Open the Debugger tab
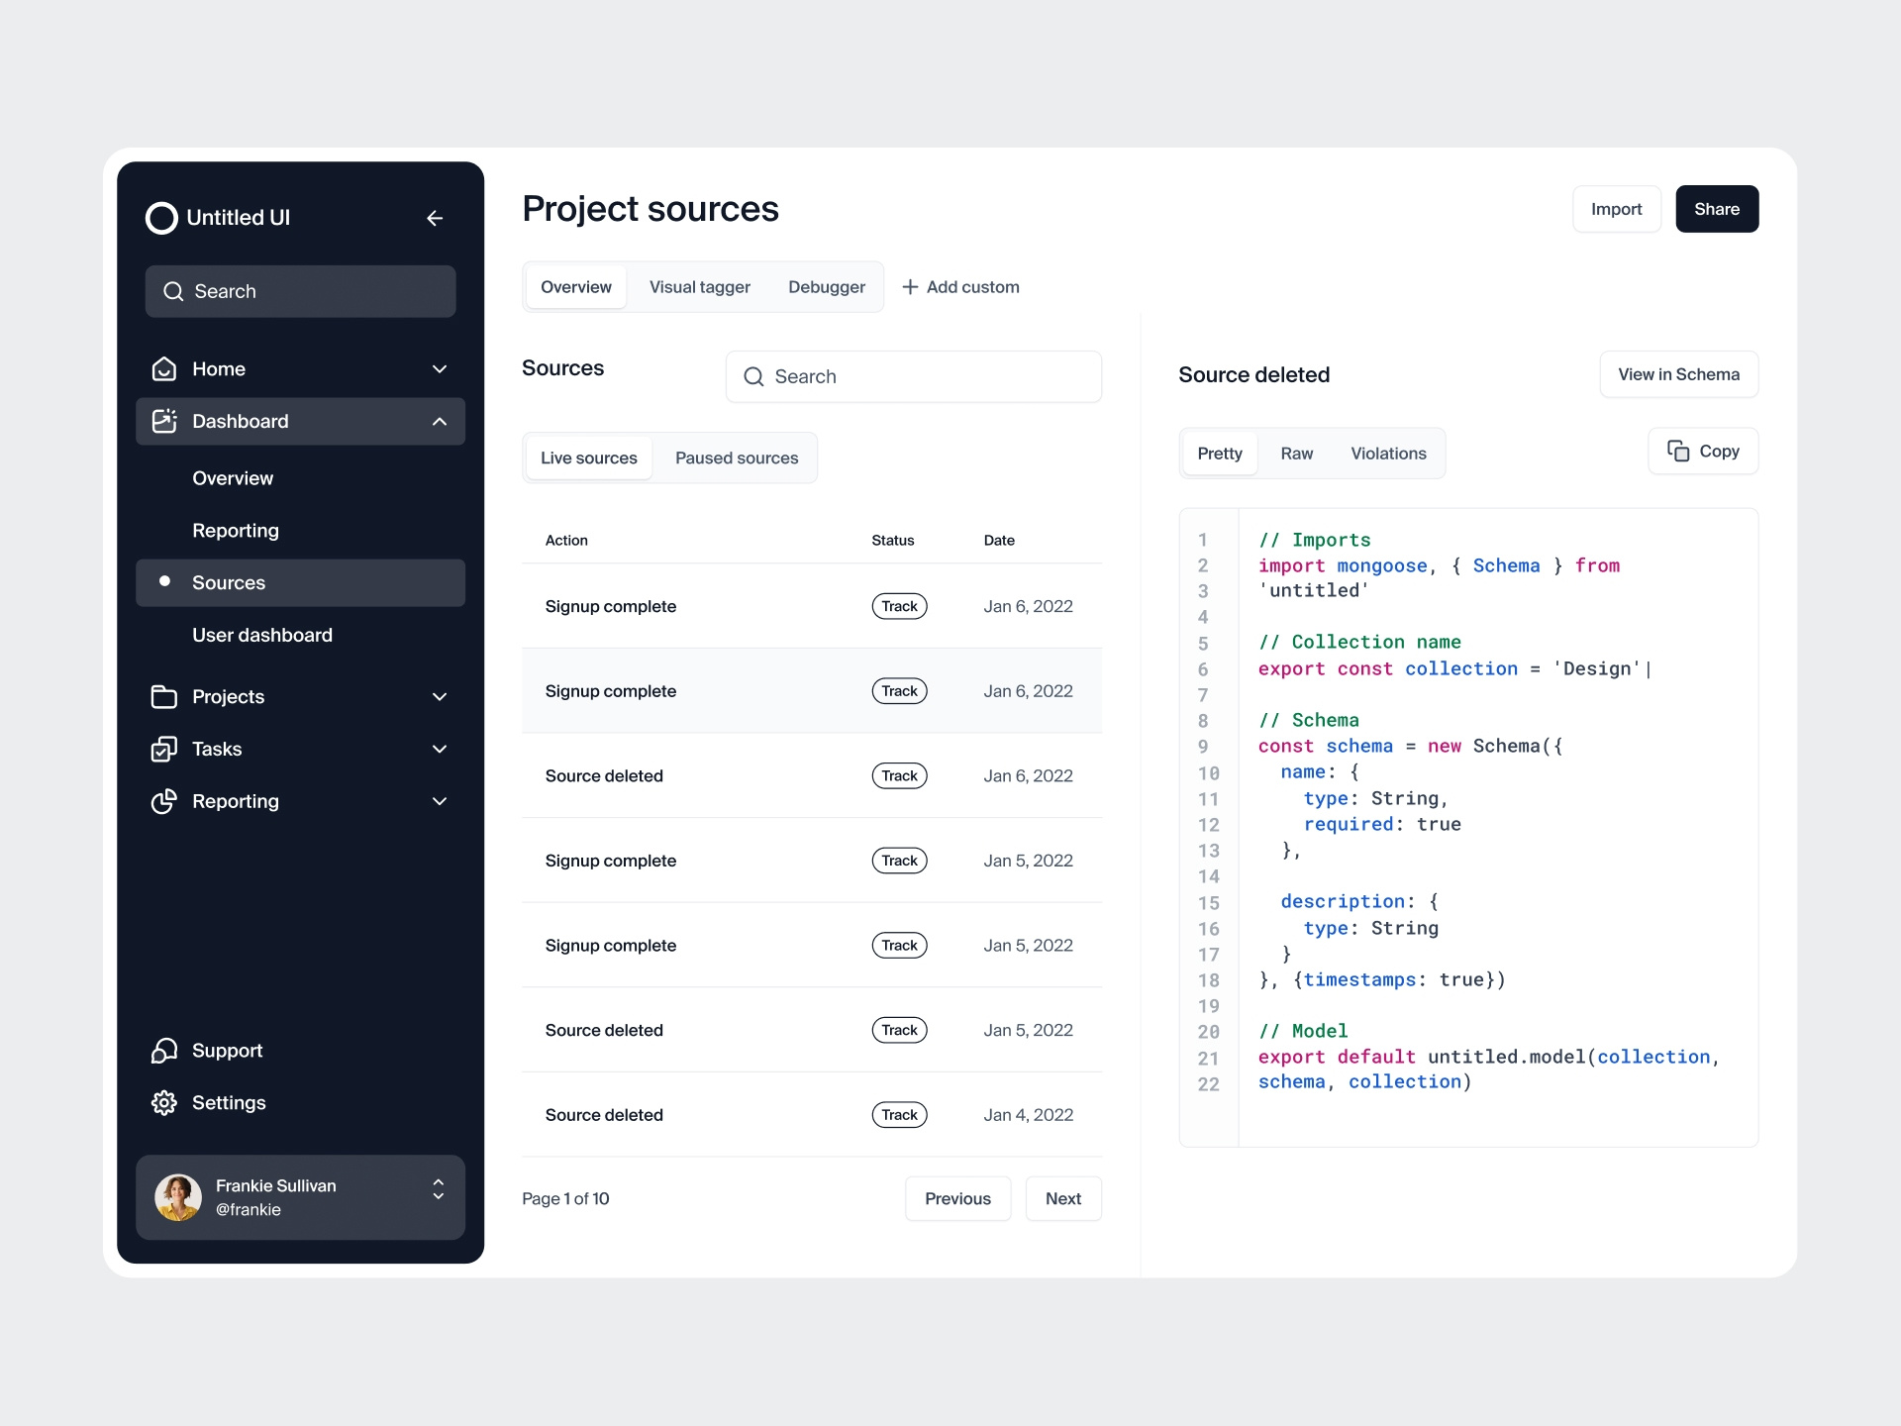Image resolution: width=1901 pixels, height=1426 pixels. [827, 286]
